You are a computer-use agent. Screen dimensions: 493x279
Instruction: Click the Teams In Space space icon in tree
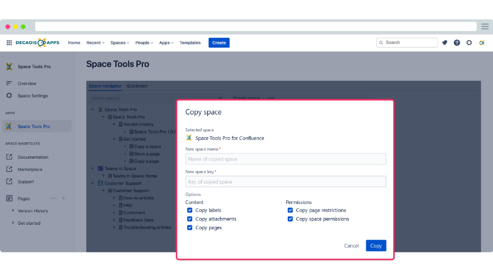[x=101, y=168]
